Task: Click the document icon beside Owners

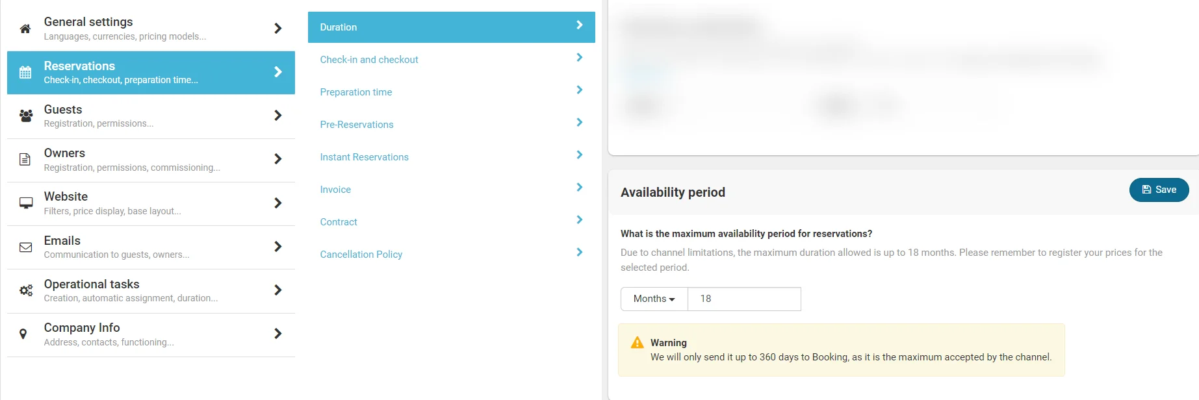Action: click(x=25, y=159)
